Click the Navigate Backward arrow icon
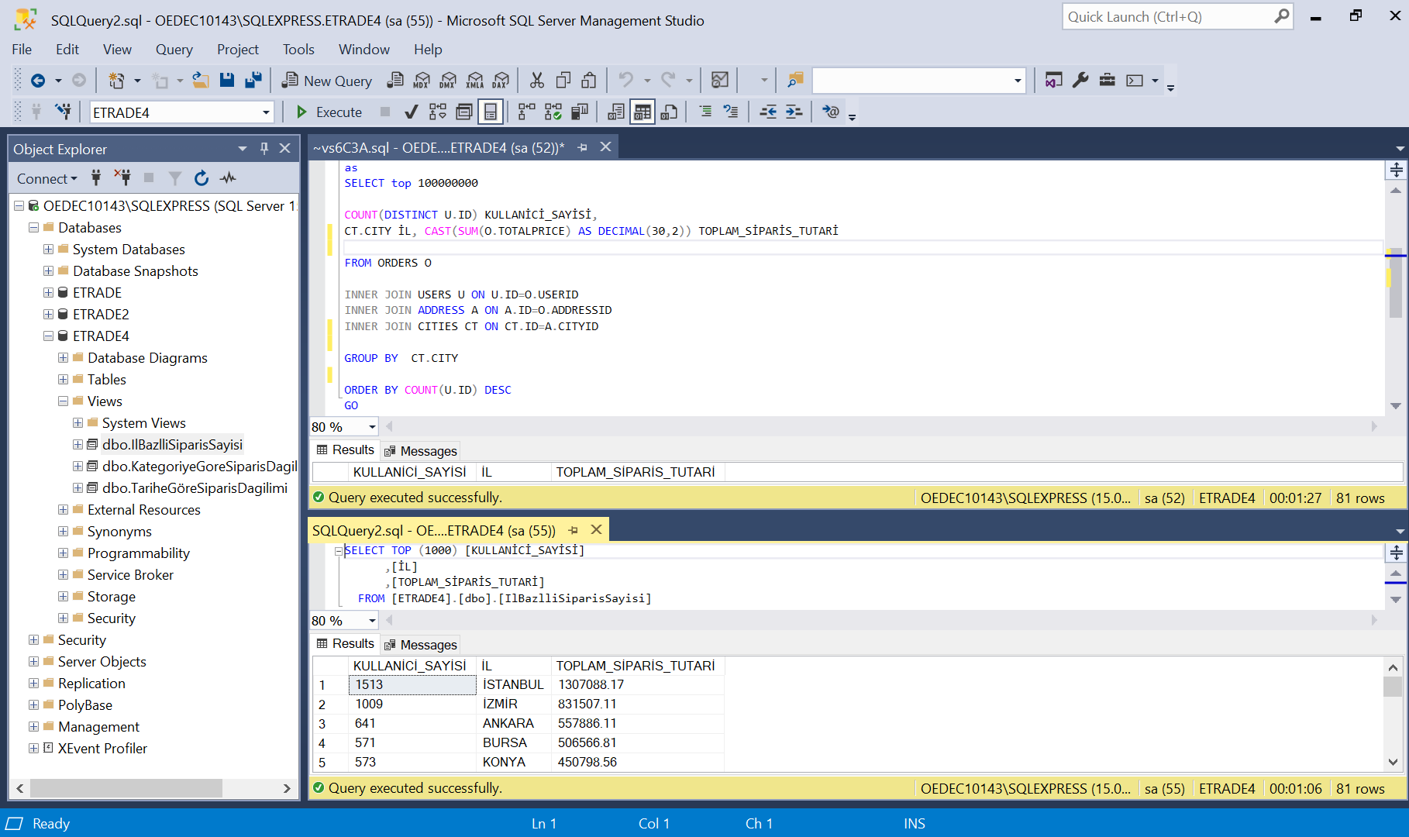 coord(38,80)
